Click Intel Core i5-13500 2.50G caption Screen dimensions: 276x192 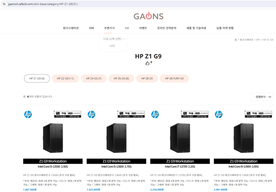[x=53, y=166]
